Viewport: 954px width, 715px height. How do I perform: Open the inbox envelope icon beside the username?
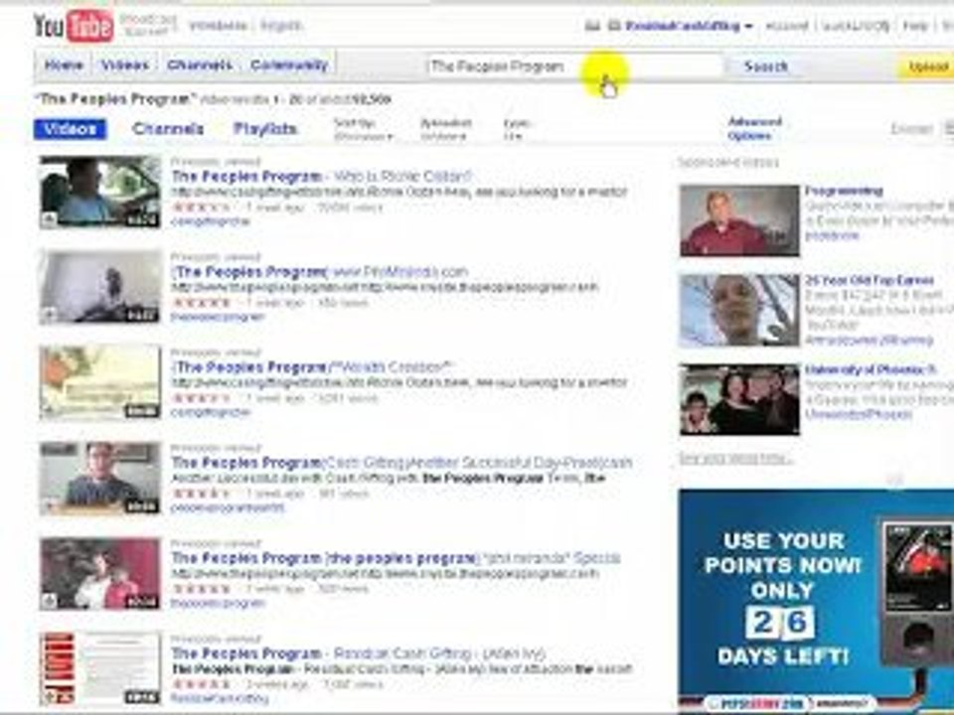pos(591,26)
